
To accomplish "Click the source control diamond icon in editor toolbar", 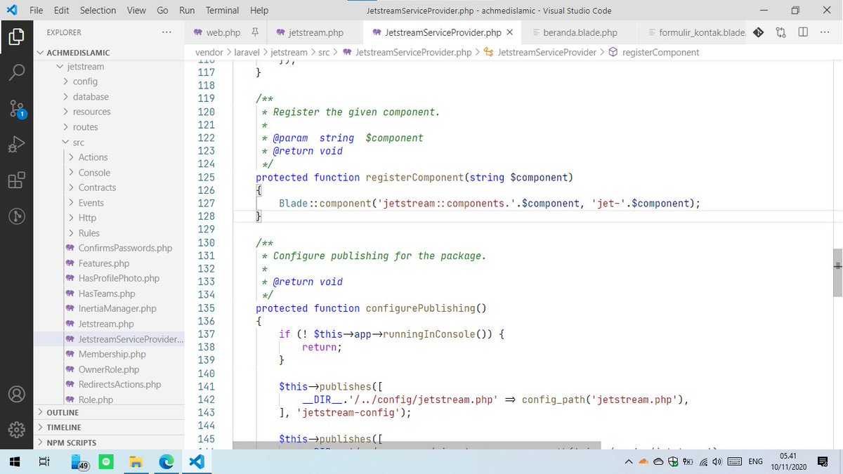I will pyautogui.click(x=758, y=32).
